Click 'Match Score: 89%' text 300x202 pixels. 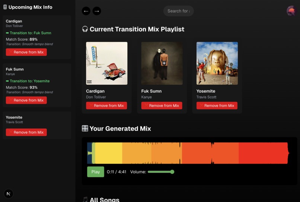coord(22,39)
